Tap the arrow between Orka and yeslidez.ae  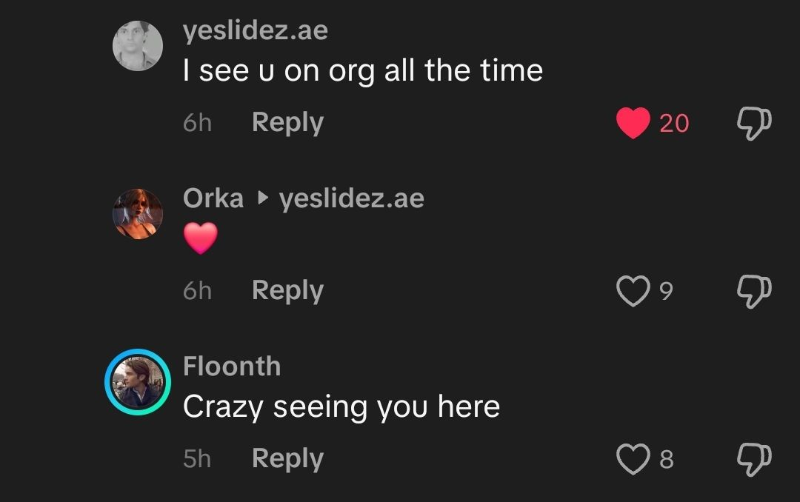pyautogui.click(x=261, y=198)
